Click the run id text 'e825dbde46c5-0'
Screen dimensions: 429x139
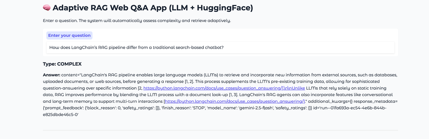click(x=61, y=115)
